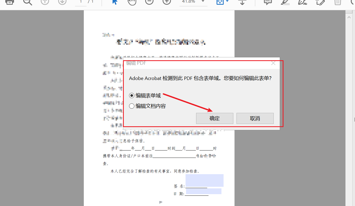Click the dialog message about 表单域
Screen dimensions: 355x206
(200, 78)
